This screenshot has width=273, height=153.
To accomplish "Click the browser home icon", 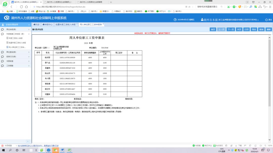I will point(27,7).
